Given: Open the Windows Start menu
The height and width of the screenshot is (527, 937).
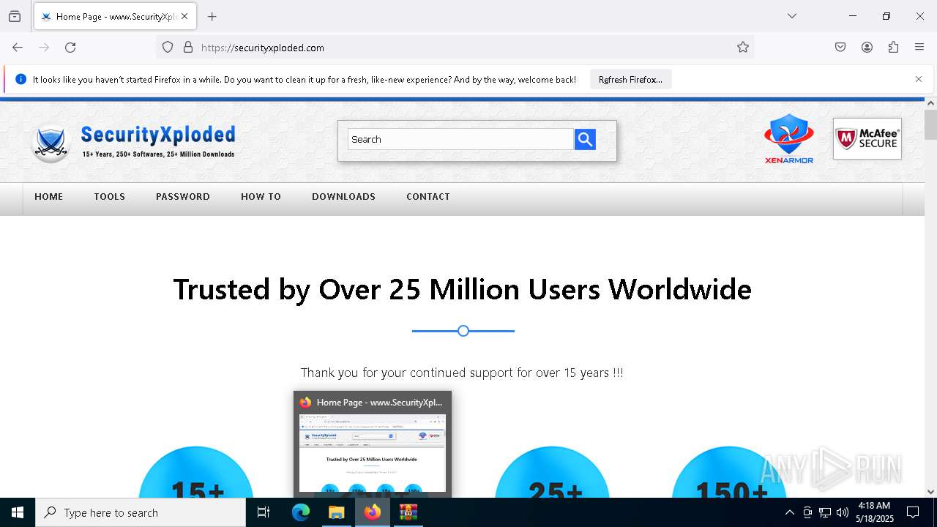Looking at the screenshot, I should point(18,512).
